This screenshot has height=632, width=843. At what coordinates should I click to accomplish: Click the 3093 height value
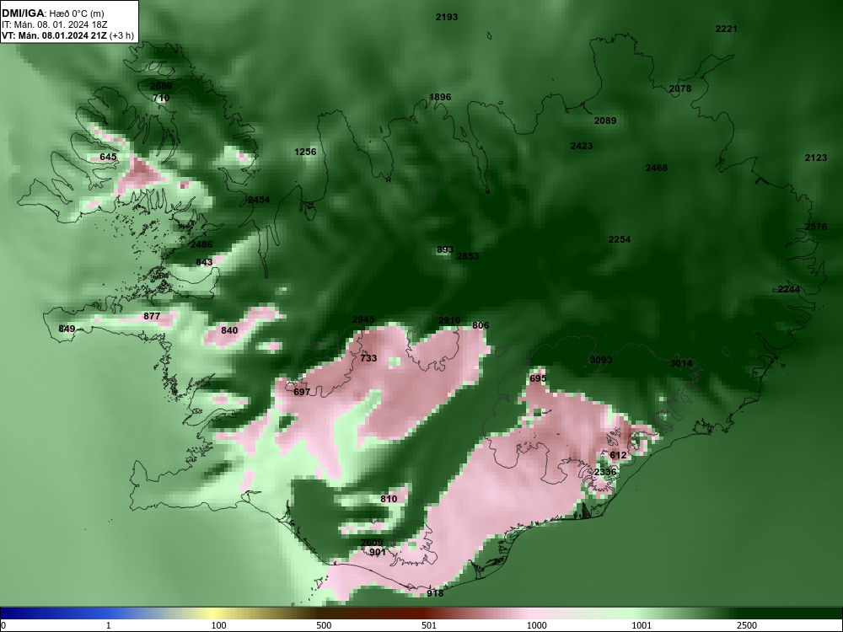[x=600, y=360]
